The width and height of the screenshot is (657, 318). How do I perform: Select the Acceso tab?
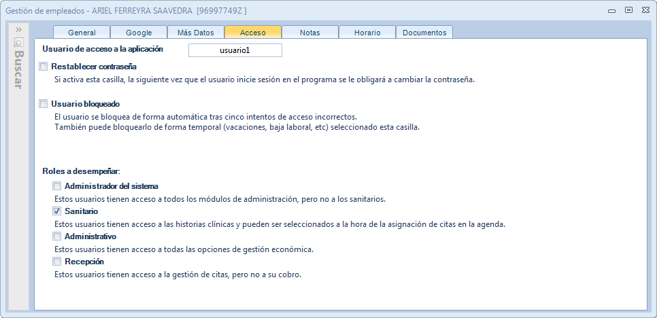click(253, 33)
